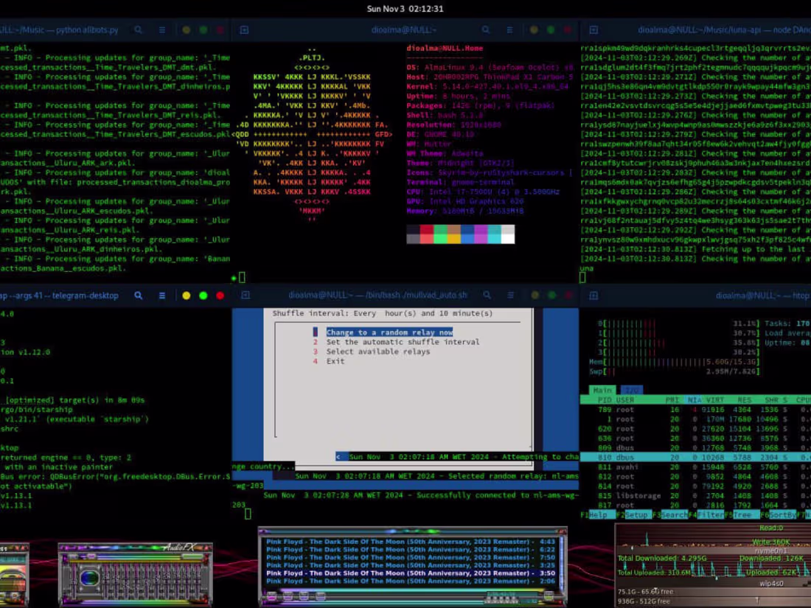Sort htop by RES column header
811x608 pixels.
click(745, 399)
